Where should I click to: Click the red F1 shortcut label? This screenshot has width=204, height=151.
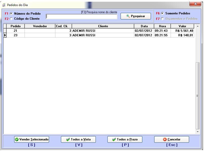click(x=7, y=14)
